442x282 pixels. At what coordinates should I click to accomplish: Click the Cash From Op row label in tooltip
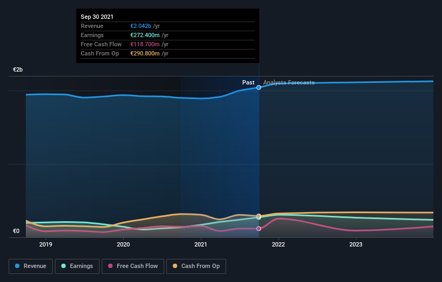coord(100,53)
